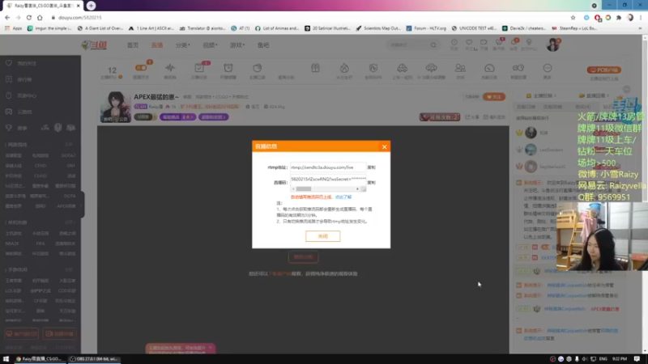Click the rtmp address input field
This screenshot has height=364, width=648.
328,167
